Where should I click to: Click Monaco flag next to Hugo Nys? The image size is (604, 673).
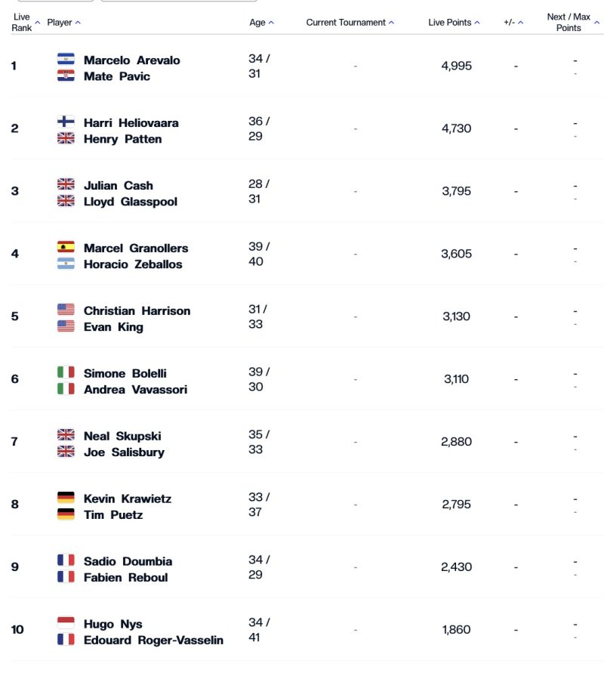66,623
